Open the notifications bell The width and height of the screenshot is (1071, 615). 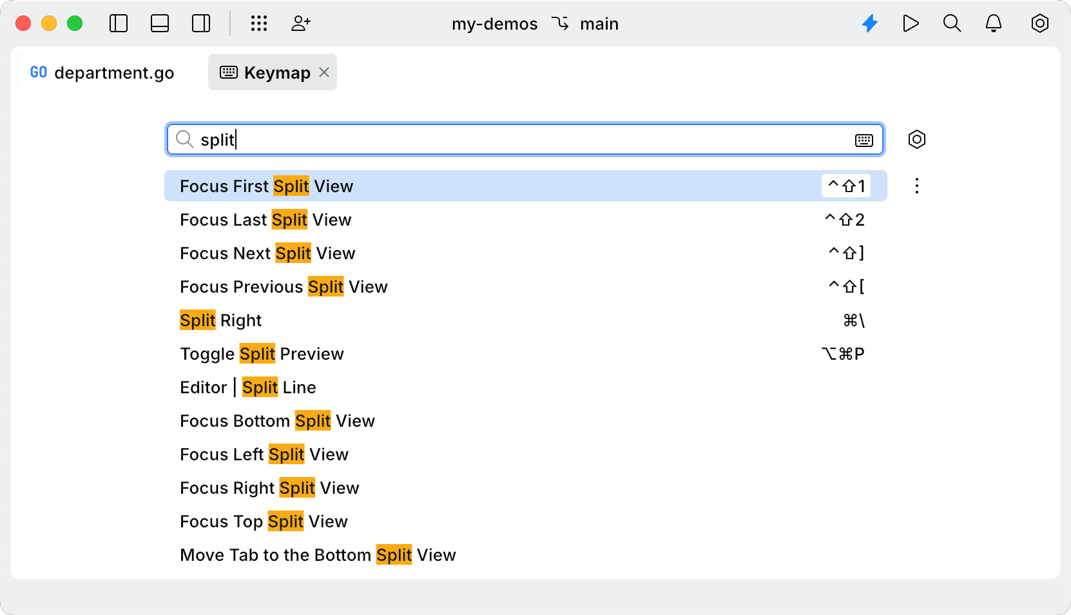click(993, 23)
